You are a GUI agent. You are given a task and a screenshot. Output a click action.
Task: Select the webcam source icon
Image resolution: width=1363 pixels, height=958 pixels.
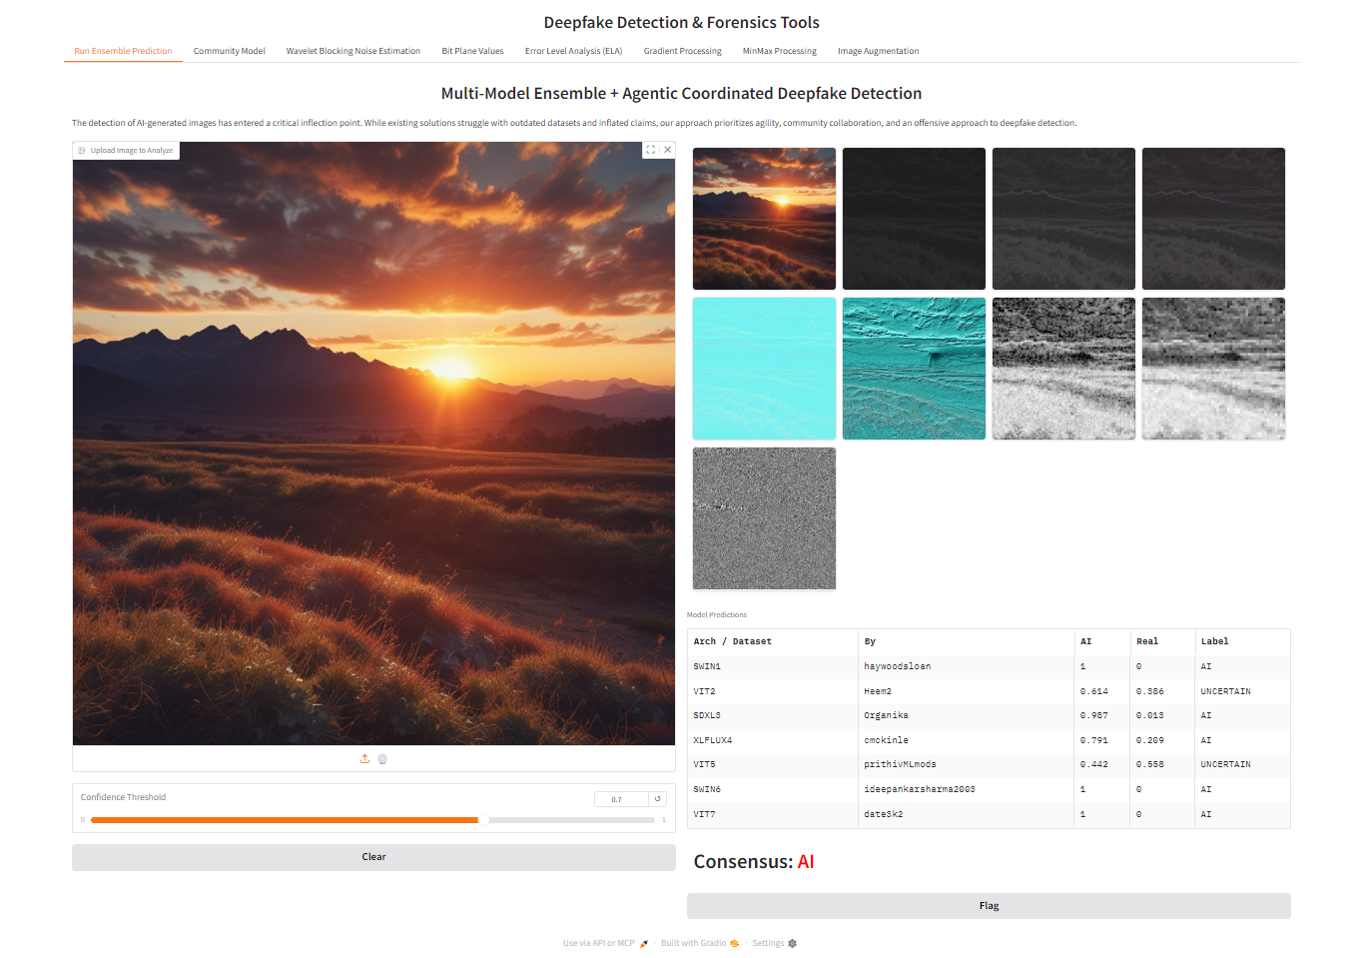click(x=382, y=759)
